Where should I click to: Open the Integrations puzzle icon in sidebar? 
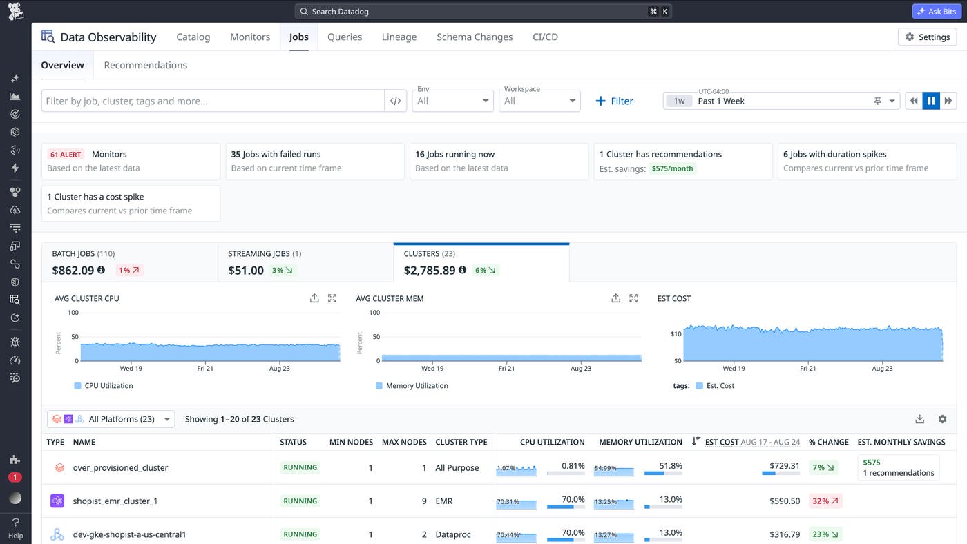pyautogui.click(x=15, y=459)
